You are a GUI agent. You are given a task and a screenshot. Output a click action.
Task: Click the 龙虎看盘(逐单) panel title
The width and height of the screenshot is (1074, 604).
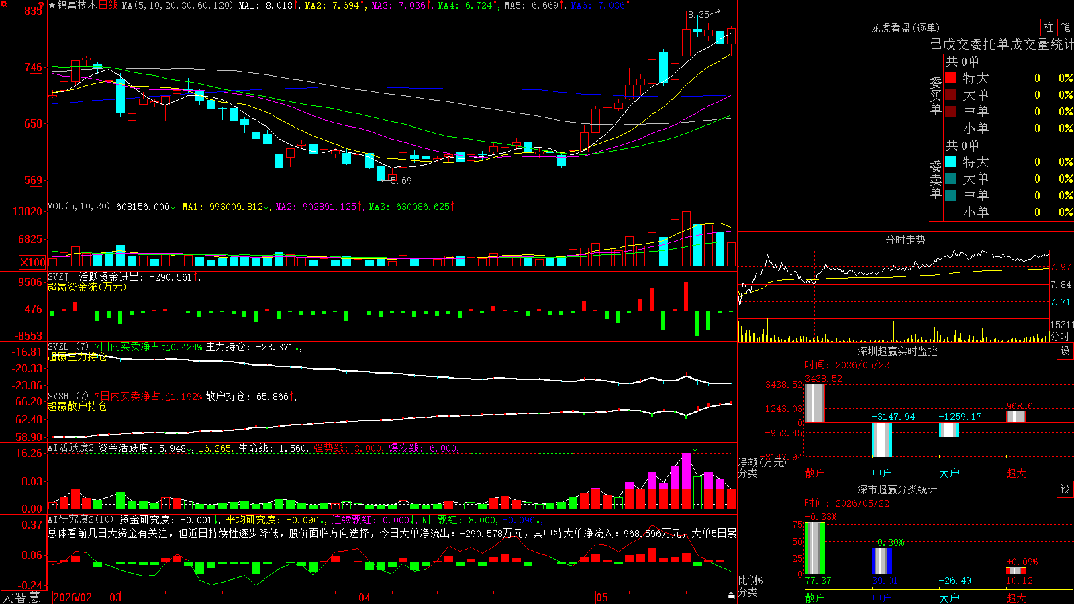tap(906, 28)
